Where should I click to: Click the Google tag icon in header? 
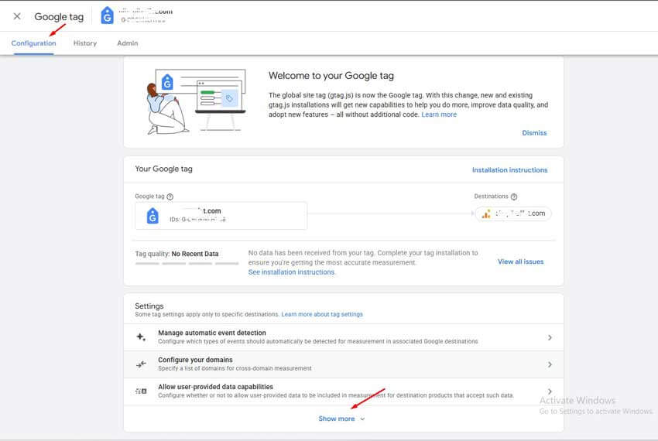click(107, 15)
